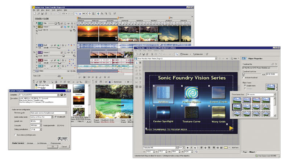Open Sample rate dropdown
This screenshot has width=290, height=165.
pos(41,121)
